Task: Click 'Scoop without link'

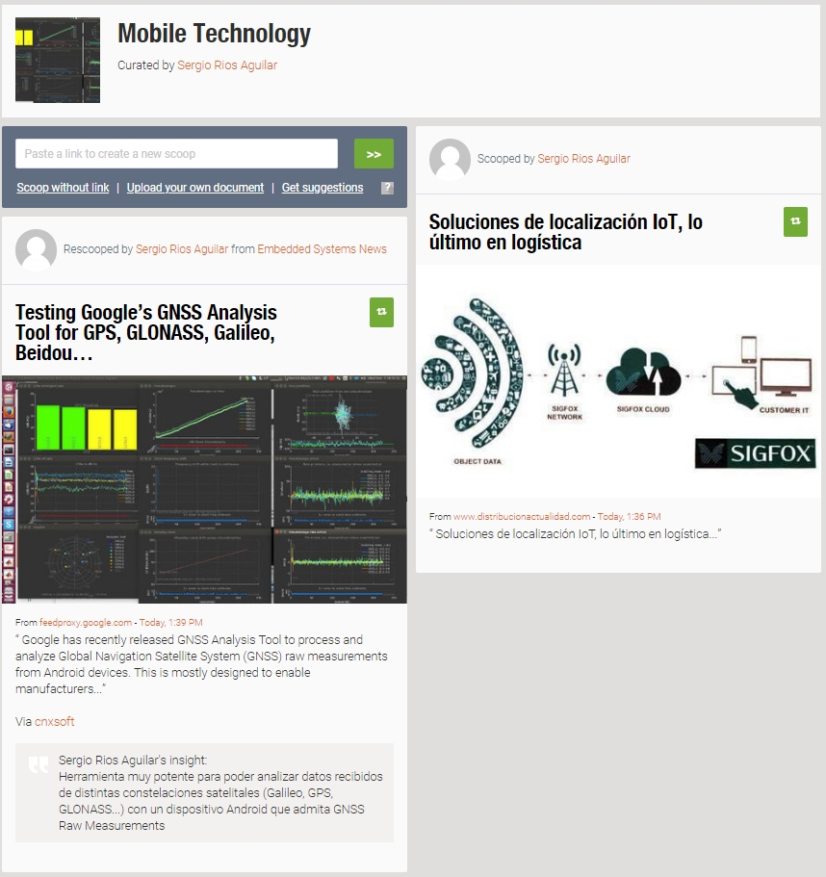Action: click(63, 188)
